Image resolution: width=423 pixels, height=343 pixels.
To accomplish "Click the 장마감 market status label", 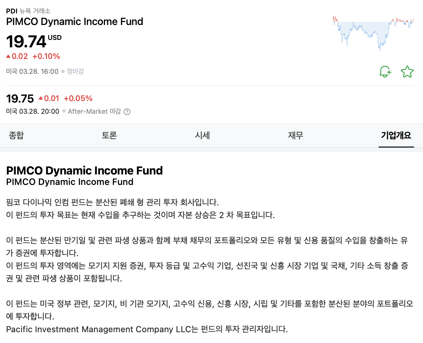I will 75,71.
